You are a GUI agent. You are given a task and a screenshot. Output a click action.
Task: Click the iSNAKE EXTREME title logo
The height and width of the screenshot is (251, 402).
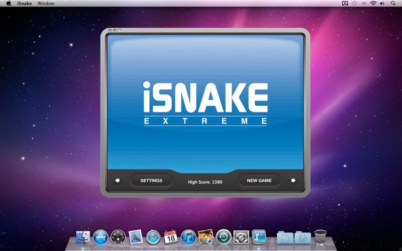click(x=205, y=103)
